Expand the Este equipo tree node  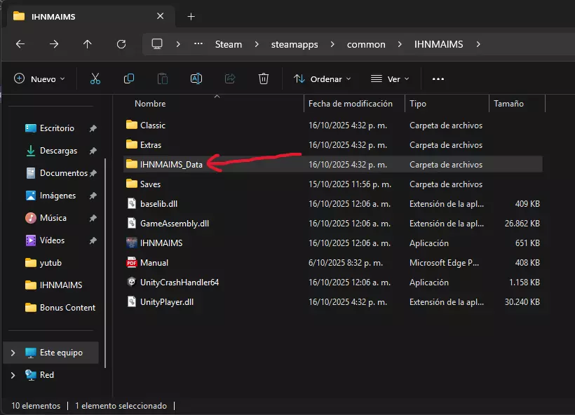tap(13, 353)
